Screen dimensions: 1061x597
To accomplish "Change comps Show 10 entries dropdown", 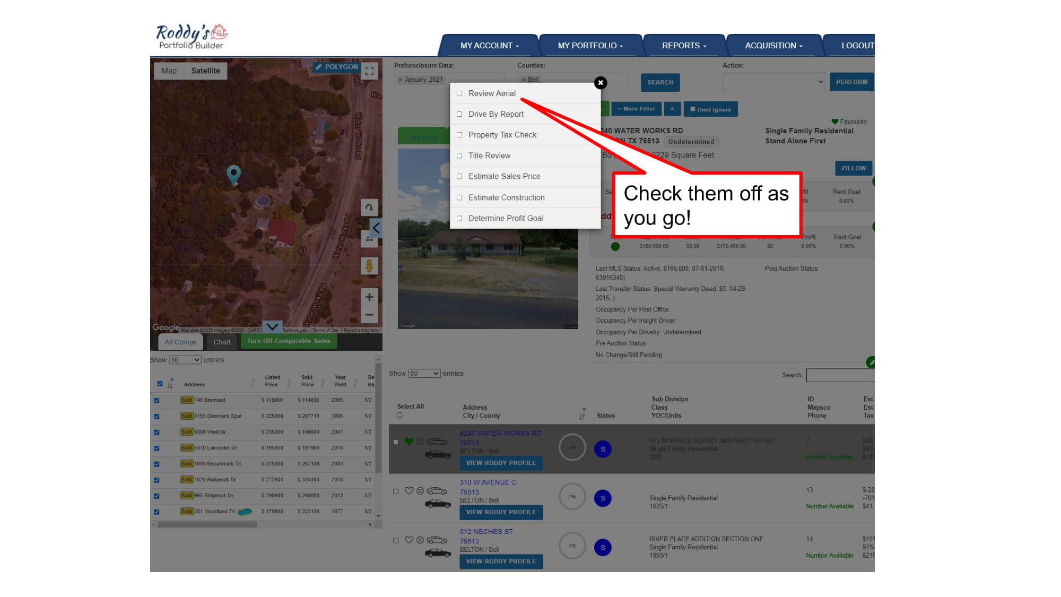I will click(x=185, y=360).
